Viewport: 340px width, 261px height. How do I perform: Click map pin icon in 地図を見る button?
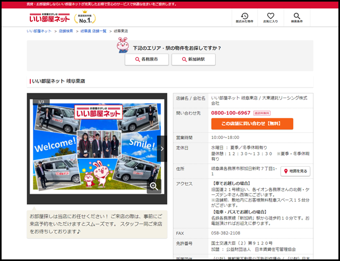point(286,171)
